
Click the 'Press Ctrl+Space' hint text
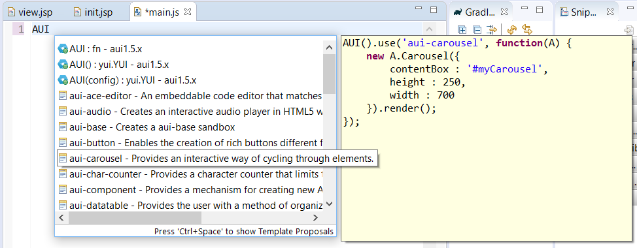(x=244, y=232)
